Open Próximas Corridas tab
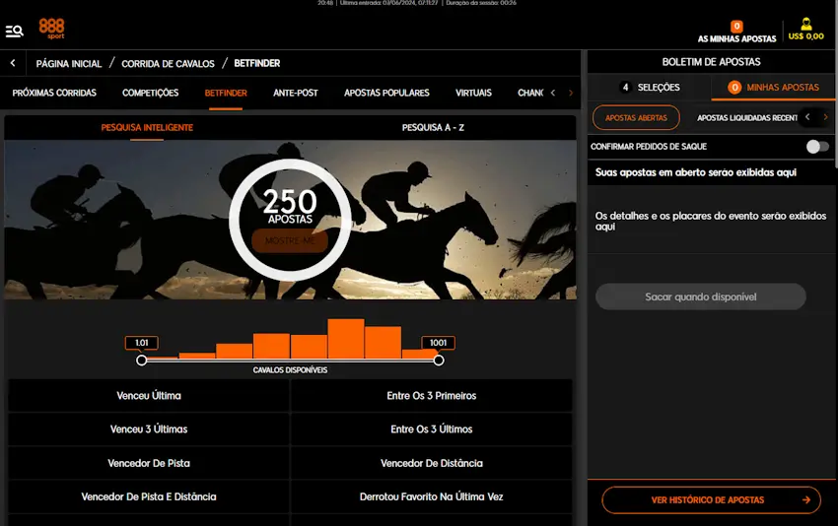The height and width of the screenshot is (526, 838). 54,93
